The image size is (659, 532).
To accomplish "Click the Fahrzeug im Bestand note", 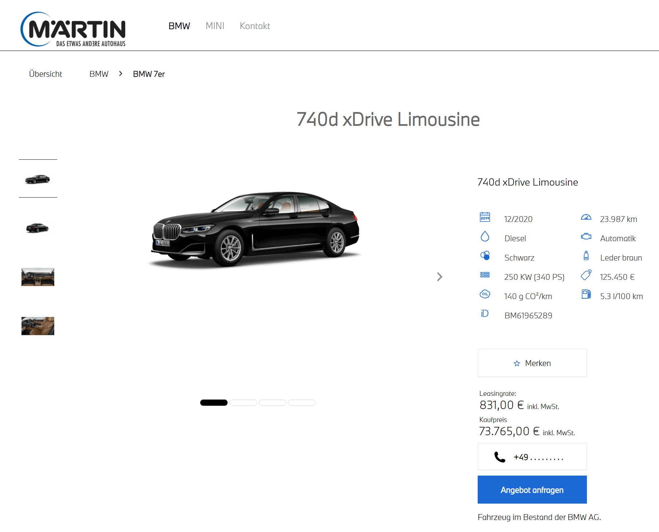I will click(x=539, y=517).
